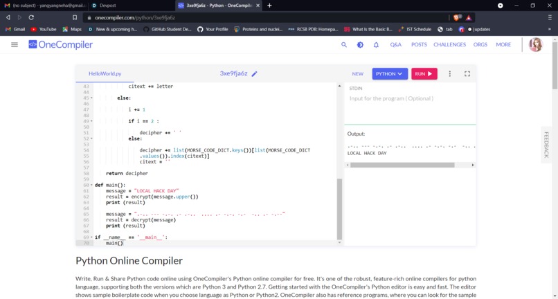Open the IST Schedule bookmark
558x299 pixels.
pos(415,29)
